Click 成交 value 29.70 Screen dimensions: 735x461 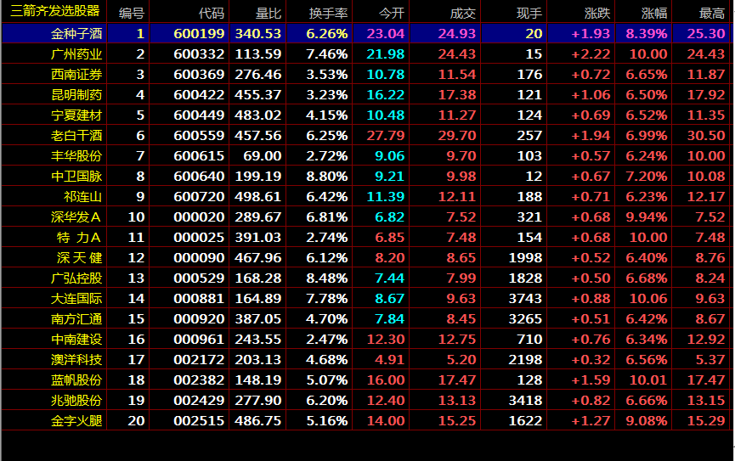coord(457,135)
